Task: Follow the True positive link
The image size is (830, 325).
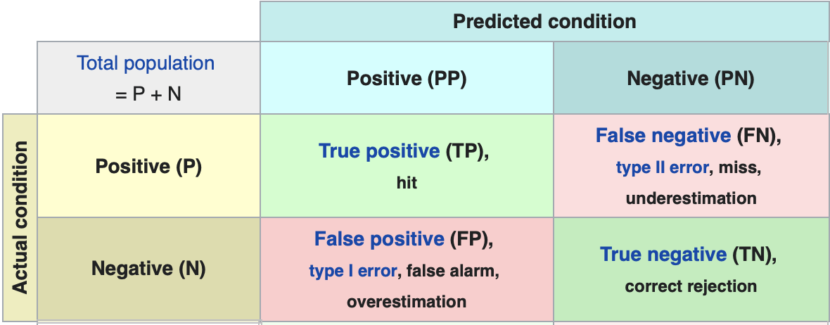Action: [x=379, y=151]
